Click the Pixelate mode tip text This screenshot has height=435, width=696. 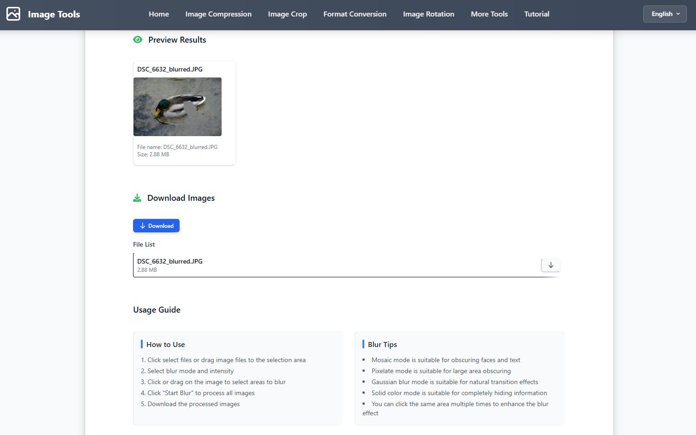(441, 371)
